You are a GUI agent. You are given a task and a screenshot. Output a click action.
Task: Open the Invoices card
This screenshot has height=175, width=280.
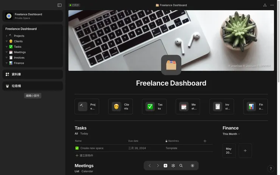click(222, 107)
